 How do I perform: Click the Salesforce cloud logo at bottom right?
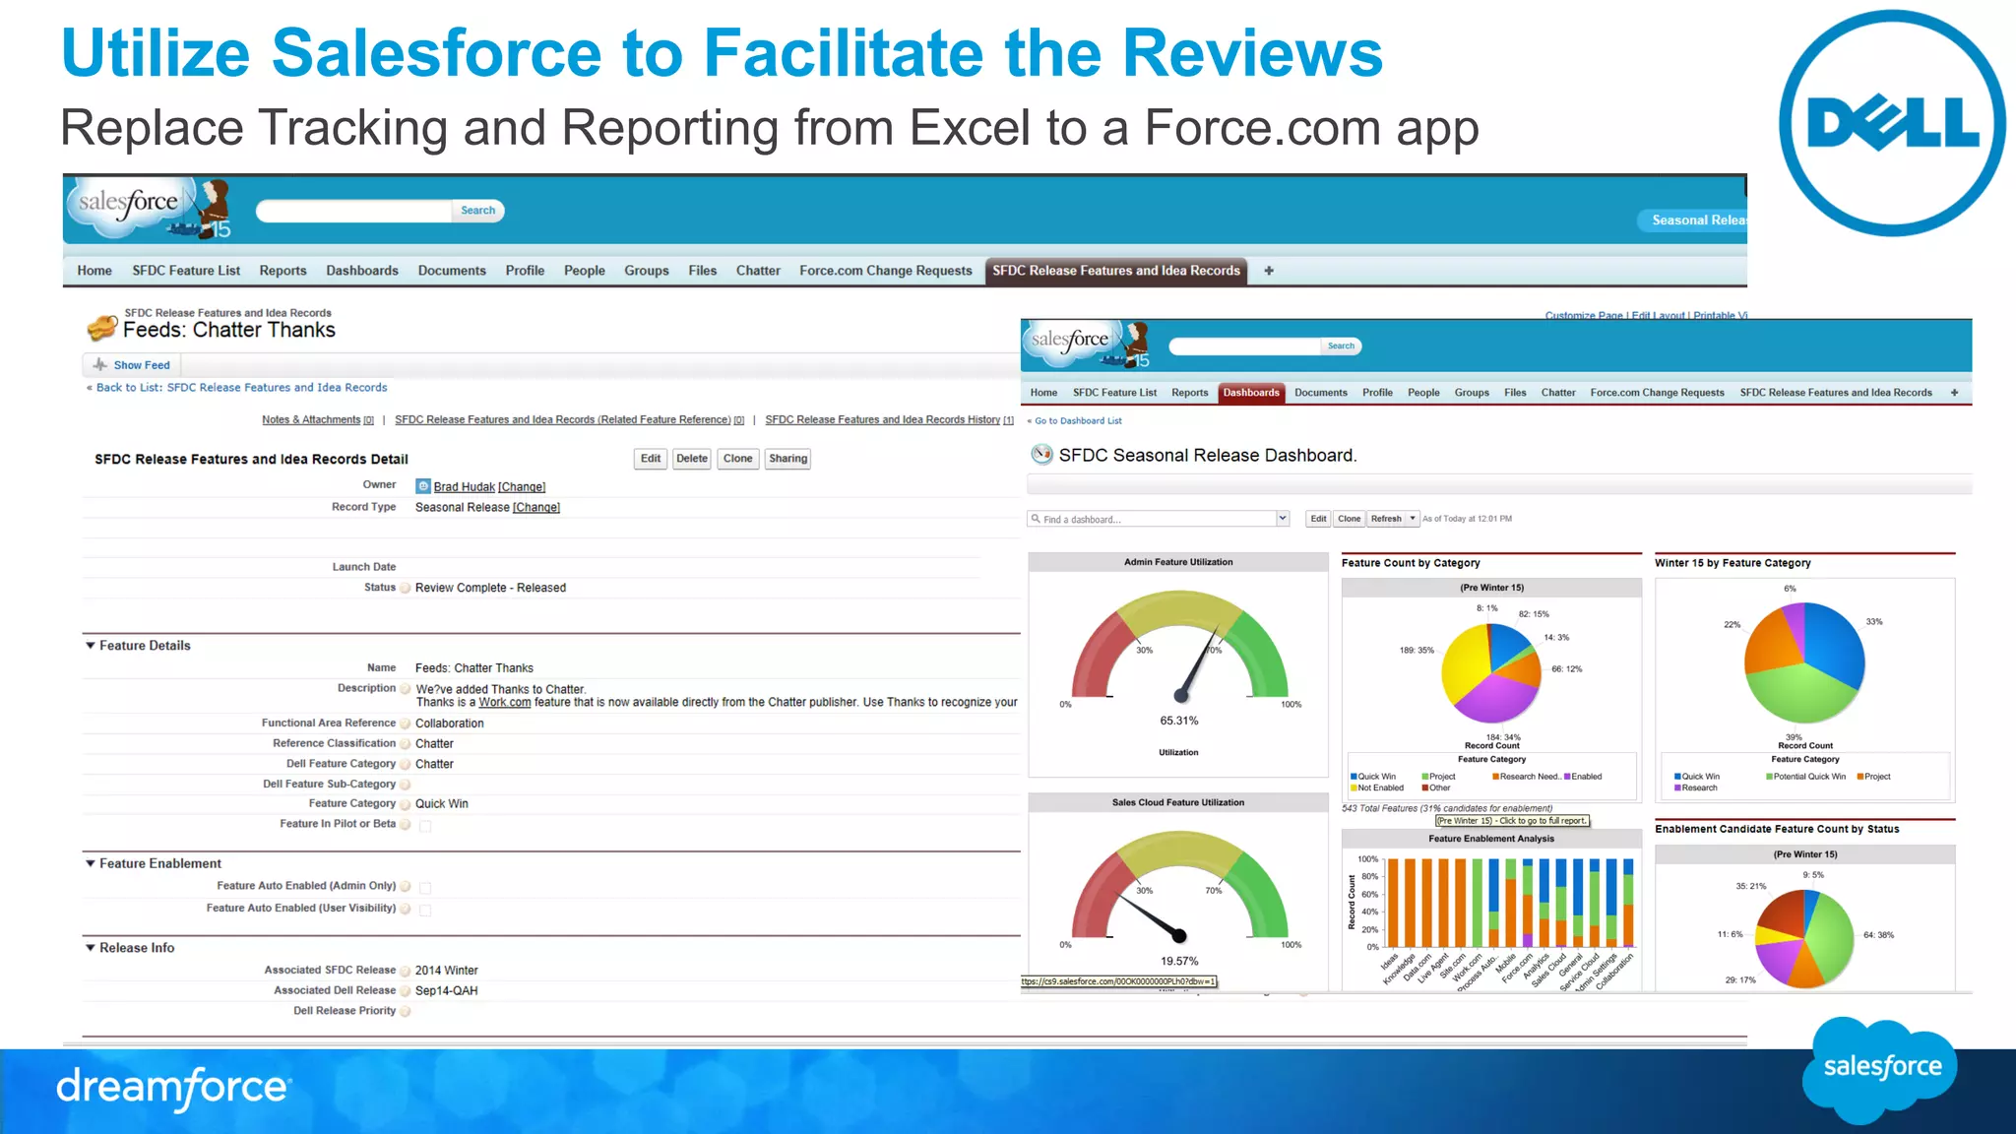pyautogui.click(x=1881, y=1069)
